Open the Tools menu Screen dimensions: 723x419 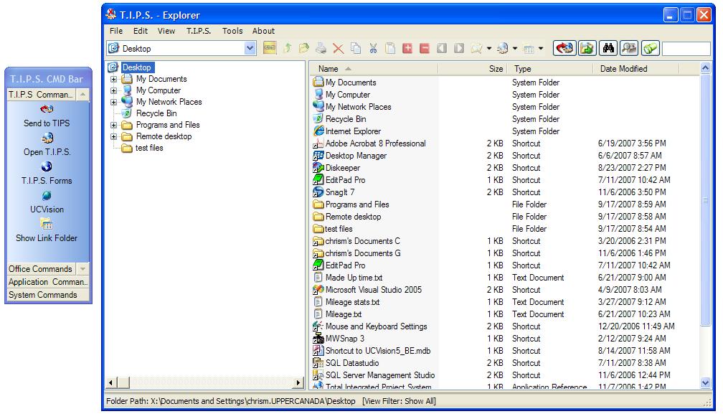pos(232,31)
